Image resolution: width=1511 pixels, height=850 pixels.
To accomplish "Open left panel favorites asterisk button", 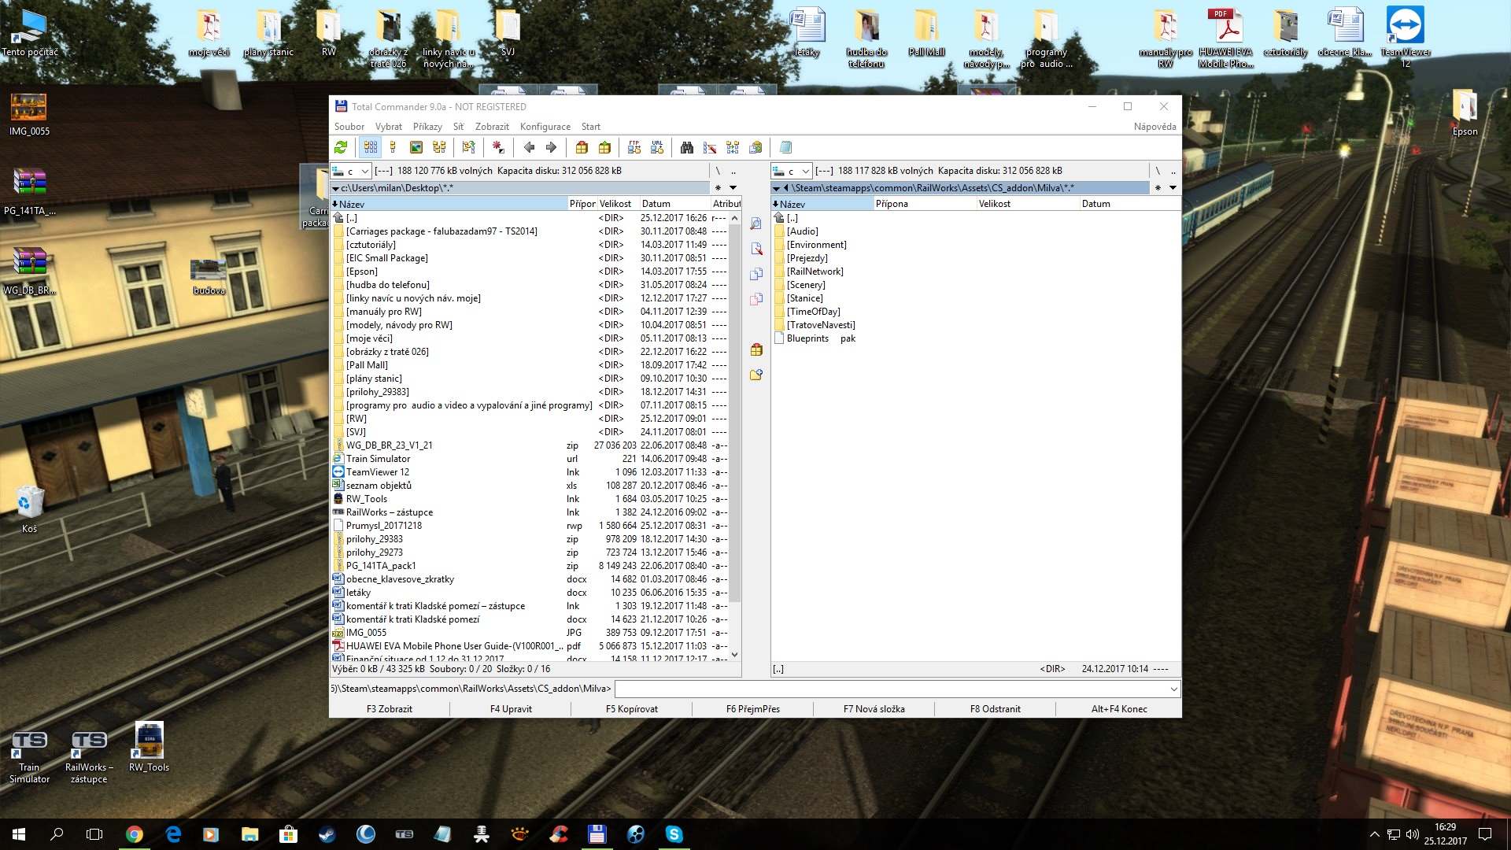I will 718,188.
